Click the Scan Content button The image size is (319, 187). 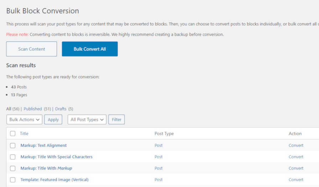pyautogui.click(x=31, y=49)
